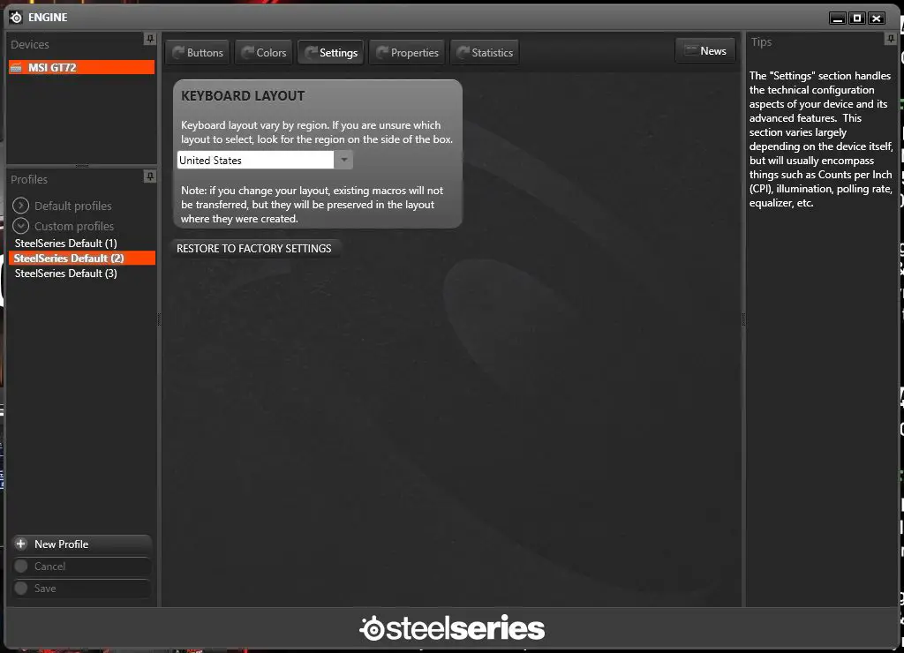Maximize the Engine window
Viewport: 904px width, 653px height.
click(857, 19)
